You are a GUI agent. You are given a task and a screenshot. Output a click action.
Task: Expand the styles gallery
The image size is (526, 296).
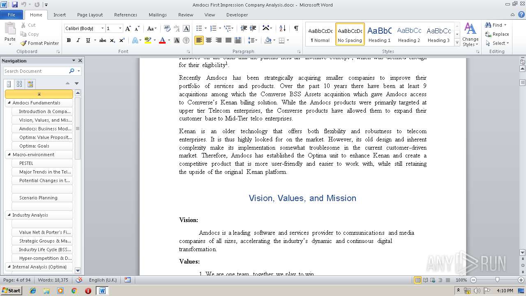457,42
